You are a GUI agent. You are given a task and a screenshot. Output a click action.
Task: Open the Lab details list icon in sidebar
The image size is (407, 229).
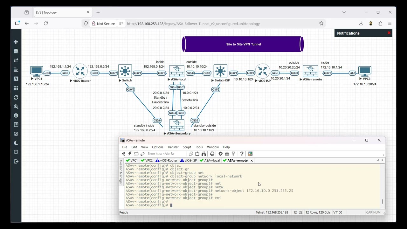(16, 125)
